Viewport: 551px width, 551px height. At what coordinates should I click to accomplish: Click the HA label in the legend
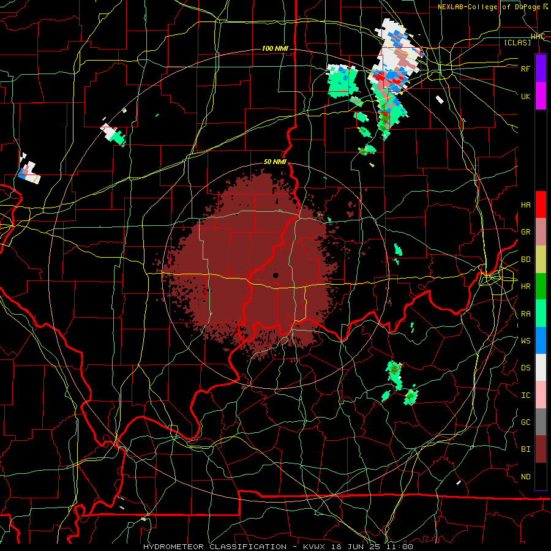click(525, 205)
